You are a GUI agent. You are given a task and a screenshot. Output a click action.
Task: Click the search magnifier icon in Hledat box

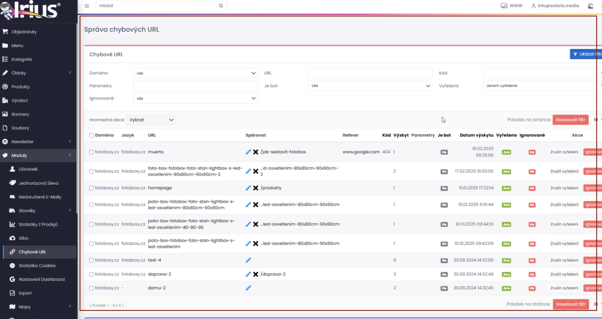pos(221,6)
